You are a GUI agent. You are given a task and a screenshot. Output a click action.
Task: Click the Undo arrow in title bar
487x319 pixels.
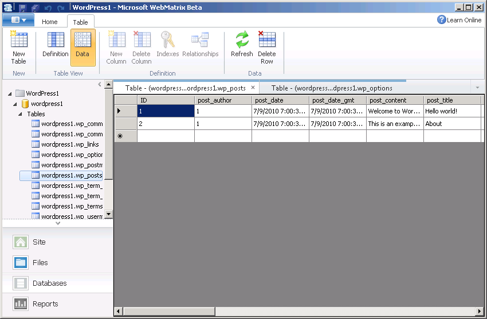tap(48, 8)
